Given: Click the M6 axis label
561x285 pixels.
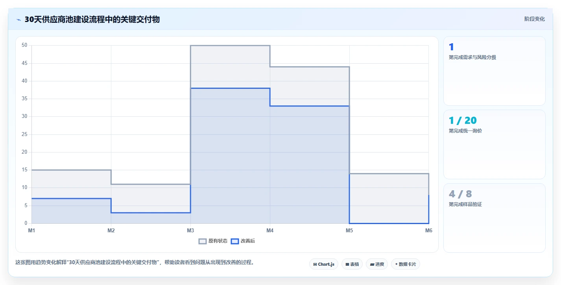Looking at the screenshot, I should [x=428, y=231].
